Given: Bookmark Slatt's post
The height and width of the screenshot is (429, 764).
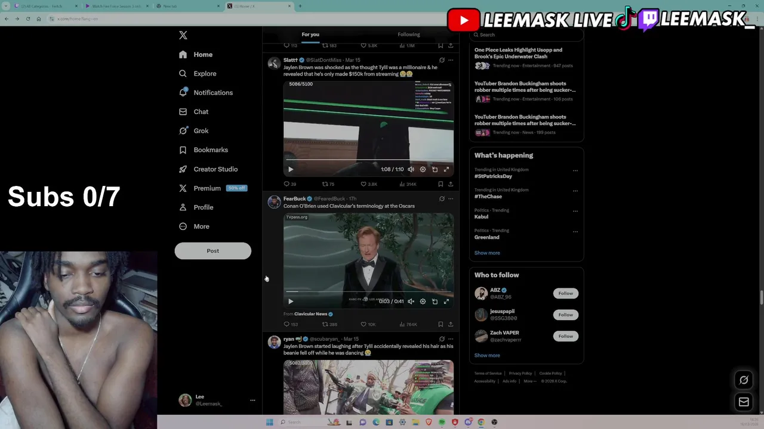Looking at the screenshot, I should pyautogui.click(x=440, y=184).
